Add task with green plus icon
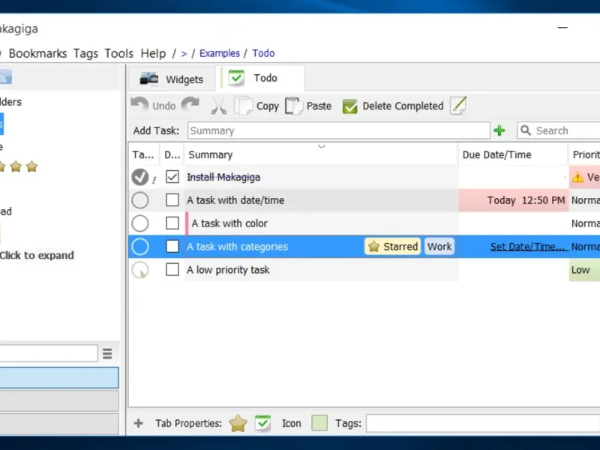The image size is (600, 450). coord(499,130)
